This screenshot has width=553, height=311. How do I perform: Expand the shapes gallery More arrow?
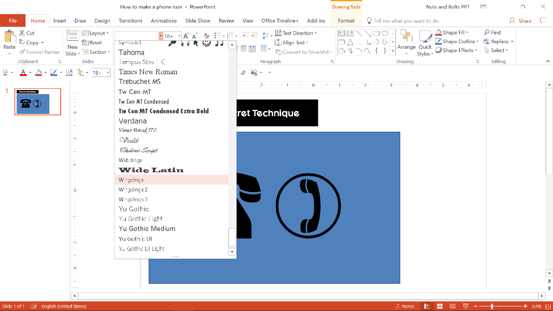pyautogui.click(x=393, y=51)
